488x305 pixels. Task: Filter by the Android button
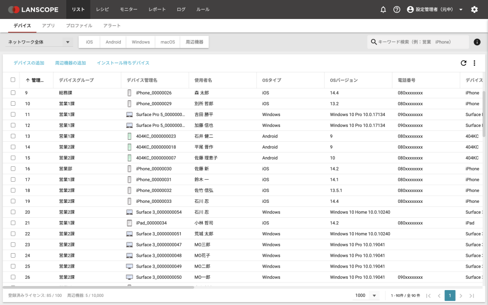point(113,42)
